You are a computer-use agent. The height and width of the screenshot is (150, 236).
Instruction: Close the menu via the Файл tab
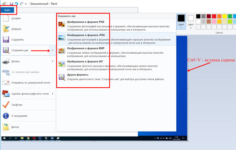click(x=7, y=10)
